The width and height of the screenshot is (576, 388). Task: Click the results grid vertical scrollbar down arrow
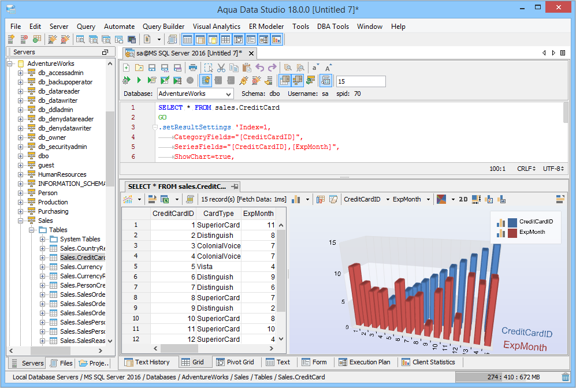pyautogui.click(x=281, y=339)
